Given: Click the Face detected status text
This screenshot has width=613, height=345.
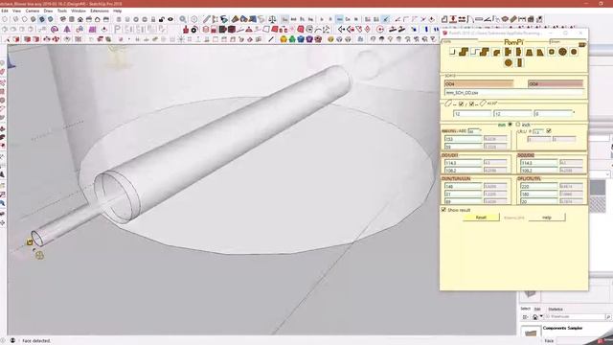Looking at the screenshot, I should pyautogui.click(x=36, y=341).
